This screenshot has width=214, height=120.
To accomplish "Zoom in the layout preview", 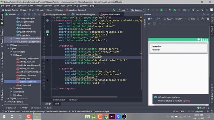I will 198,19.
